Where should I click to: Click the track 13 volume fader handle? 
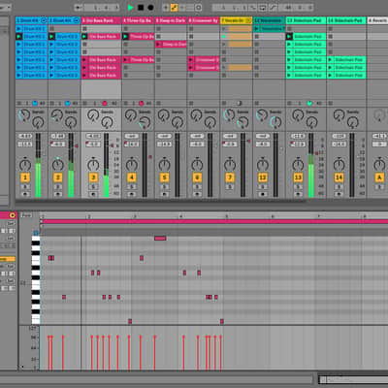coord(316,153)
